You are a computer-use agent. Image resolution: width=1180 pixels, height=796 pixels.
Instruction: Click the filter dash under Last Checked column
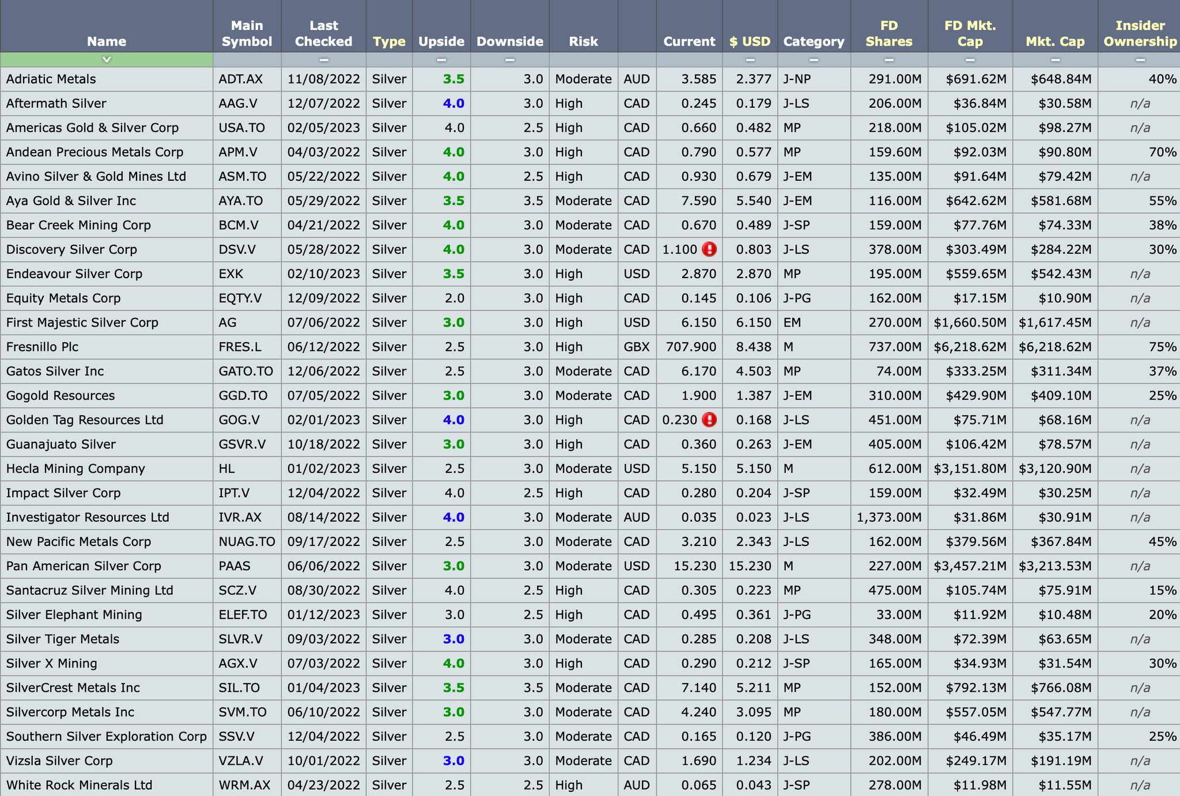pyautogui.click(x=324, y=60)
